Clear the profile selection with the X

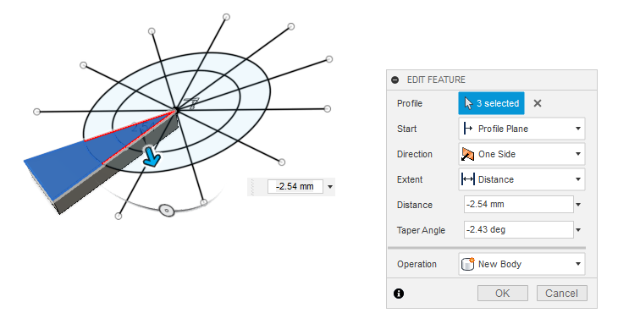pos(538,103)
